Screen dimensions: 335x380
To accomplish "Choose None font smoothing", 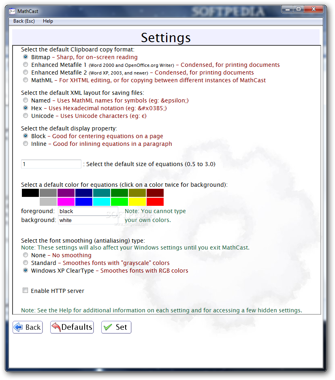I will point(26,255).
